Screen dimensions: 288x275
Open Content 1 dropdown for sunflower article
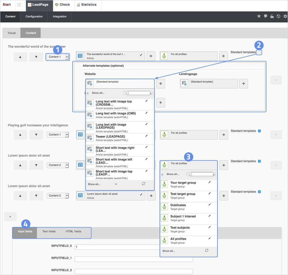tap(67, 57)
